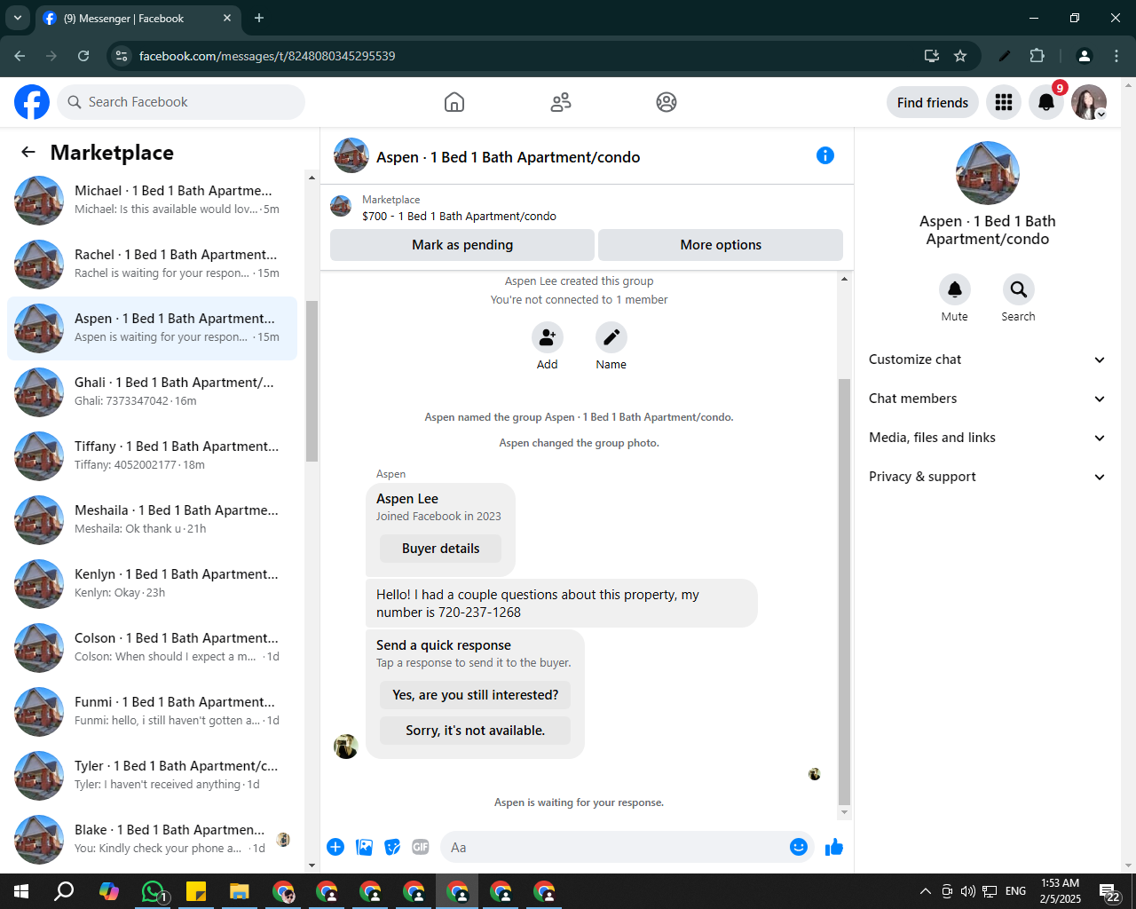Open Tyler's apartment conversation
1136x909 pixels.
[x=152, y=776]
